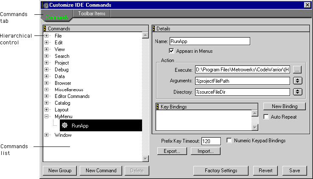Click Commands list scroll down arrow
313x179 pixels.
point(145,159)
